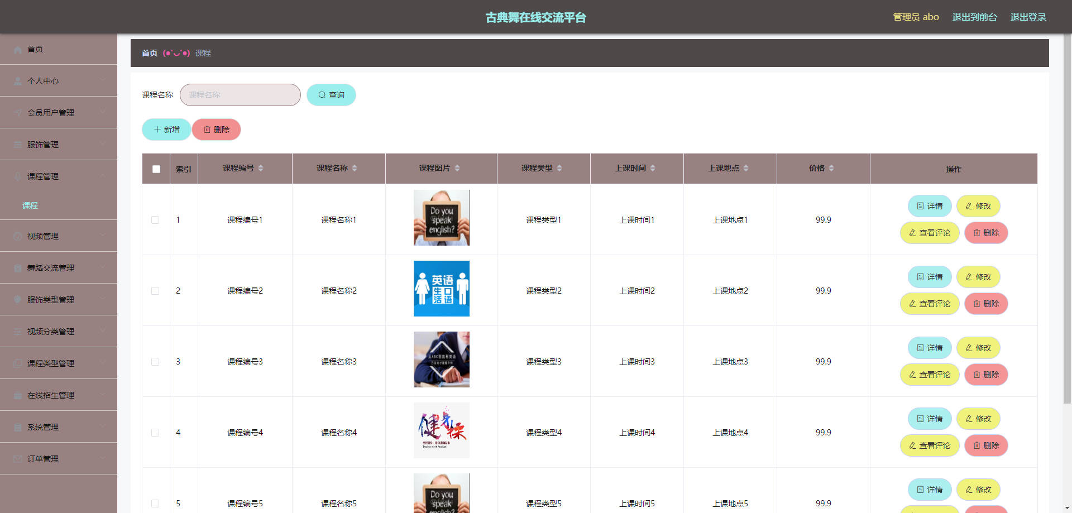Sort by 上课地点 column arrows
Image resolution: width=1072 pixels, height=513 pixels.
point(746,168)
